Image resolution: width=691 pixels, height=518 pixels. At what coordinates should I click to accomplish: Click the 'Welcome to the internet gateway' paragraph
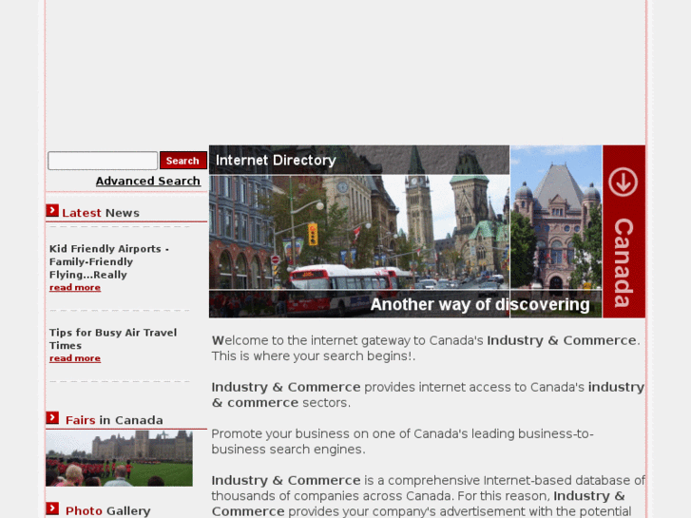[426, 348]
